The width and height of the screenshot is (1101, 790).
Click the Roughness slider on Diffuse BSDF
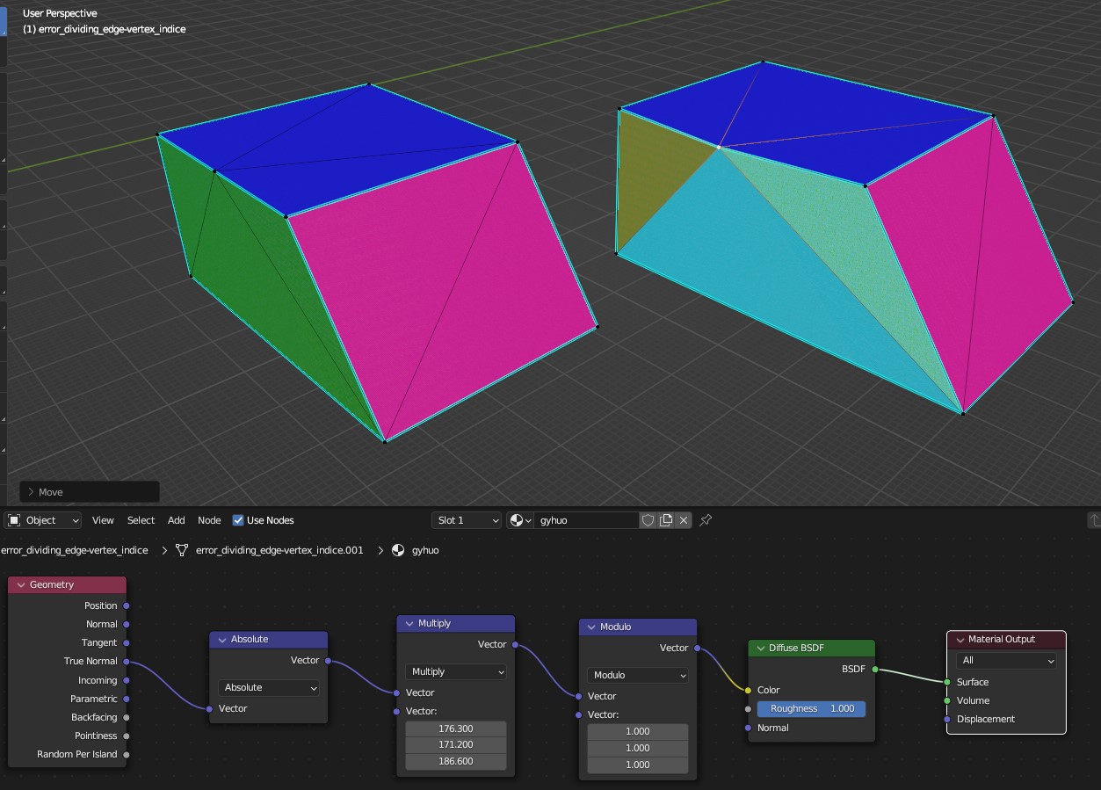pyautogui.click(x=811, y=708)
